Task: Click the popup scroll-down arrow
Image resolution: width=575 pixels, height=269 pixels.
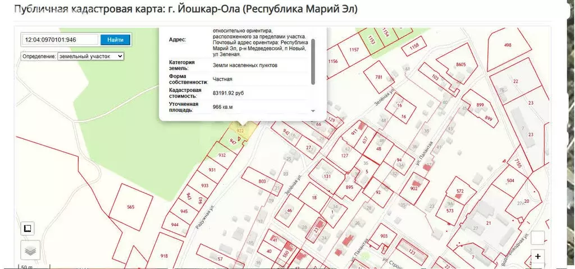Action: (x=313, y=110)
